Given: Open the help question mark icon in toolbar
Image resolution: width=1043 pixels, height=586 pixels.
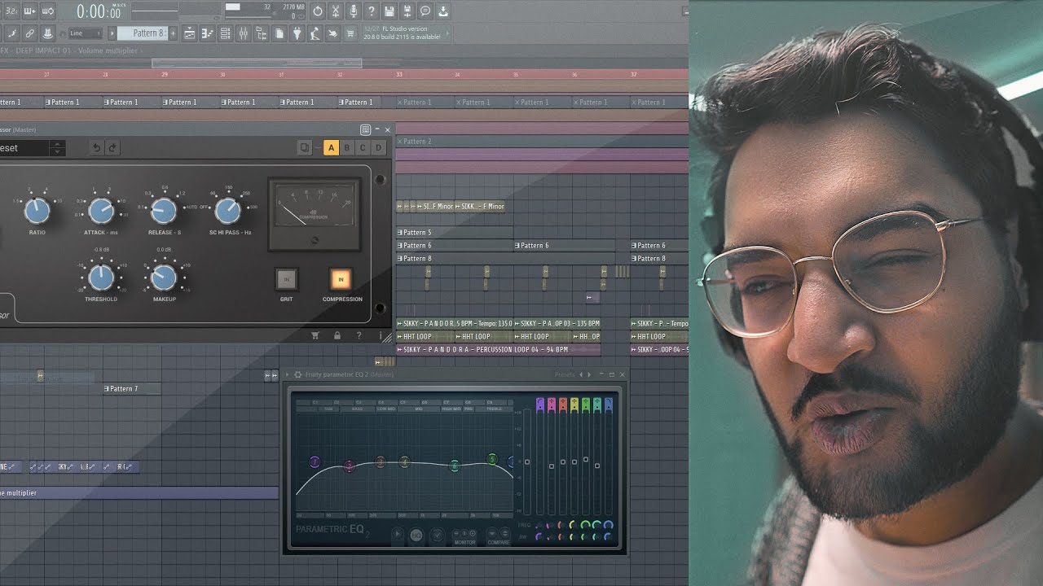Looking at the screenshot, I should pos(372,11).
